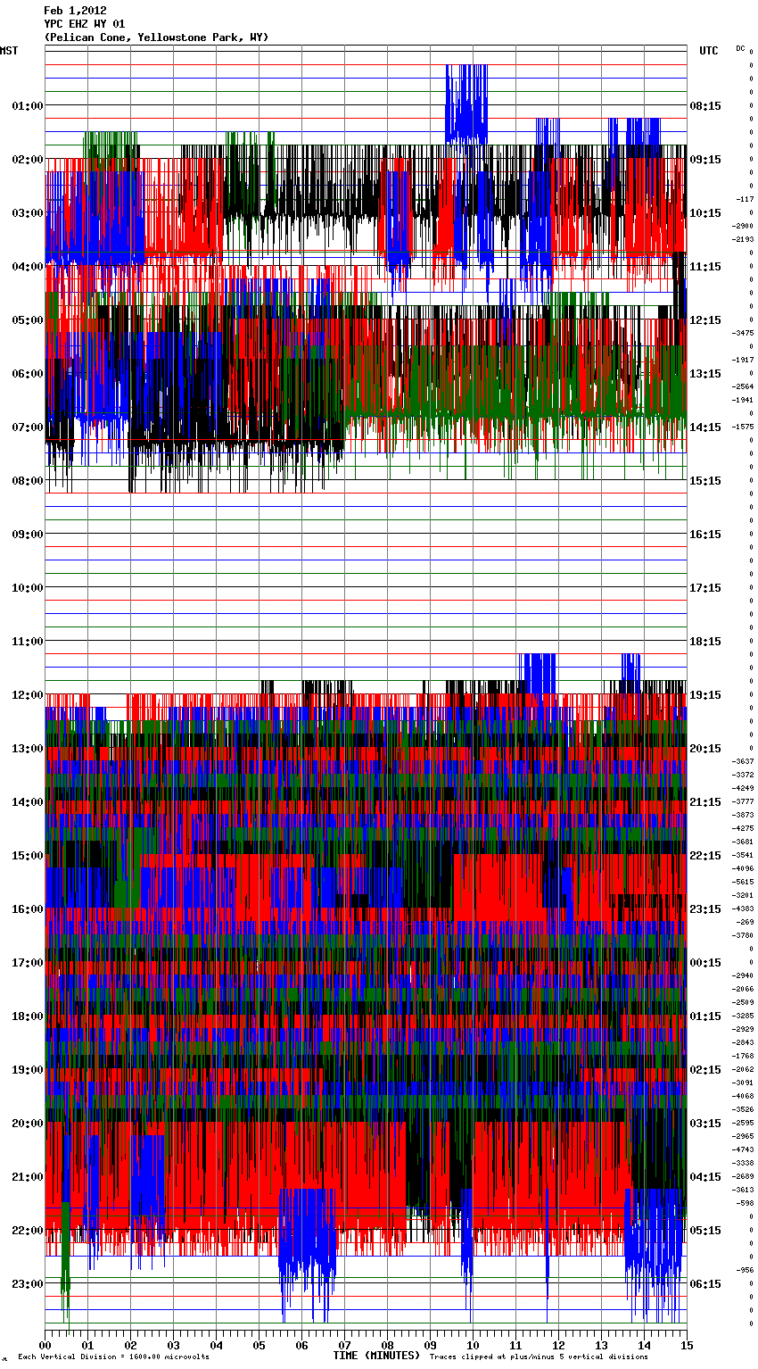
Task: Click the '14:15' UTC time label
Action: pos(705,427)
